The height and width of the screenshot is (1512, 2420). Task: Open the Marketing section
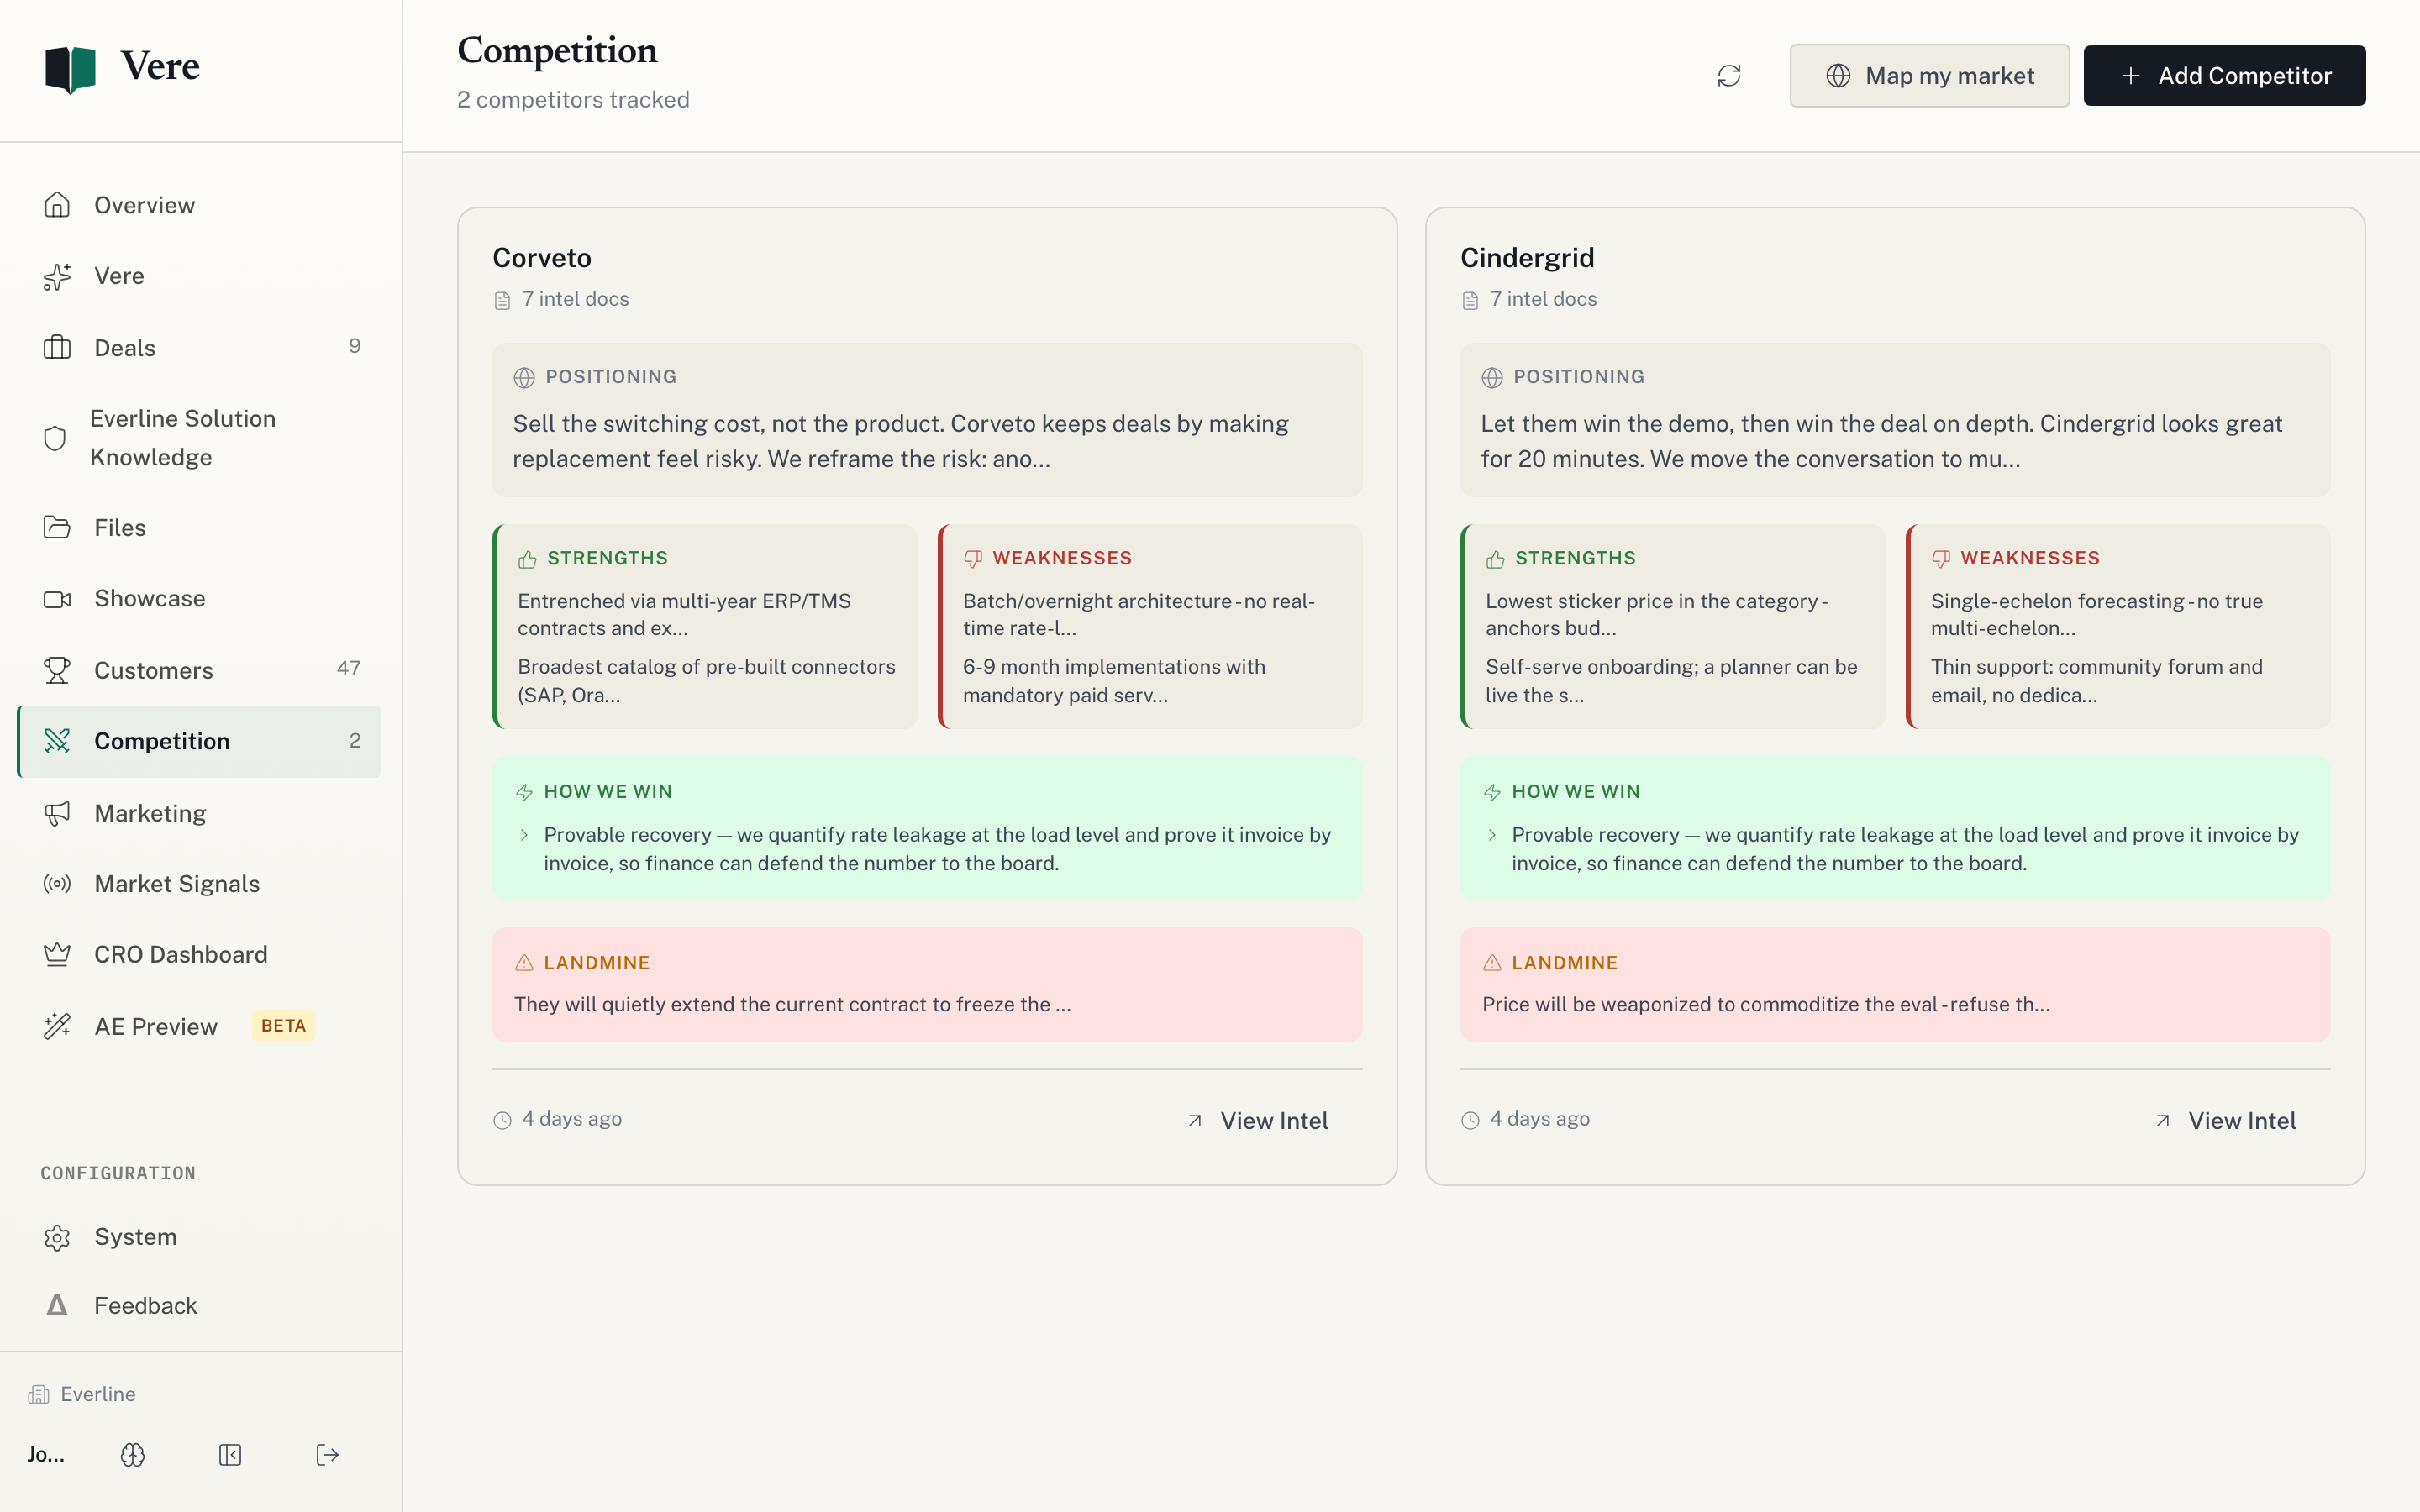pos(199,813)
